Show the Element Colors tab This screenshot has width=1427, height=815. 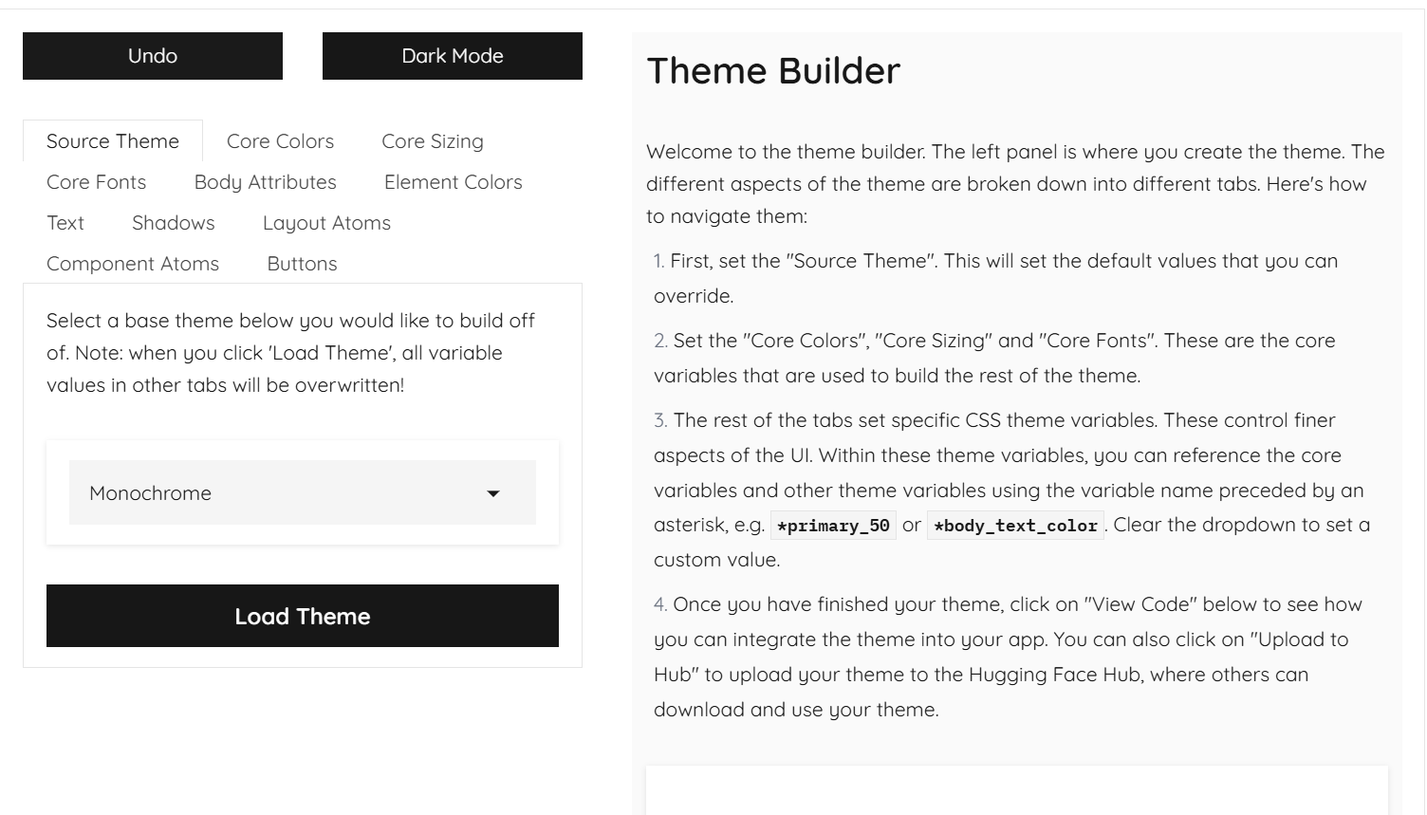(453, 182)
